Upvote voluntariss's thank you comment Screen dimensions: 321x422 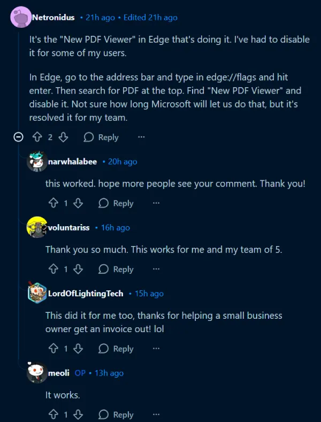(53, 269)
